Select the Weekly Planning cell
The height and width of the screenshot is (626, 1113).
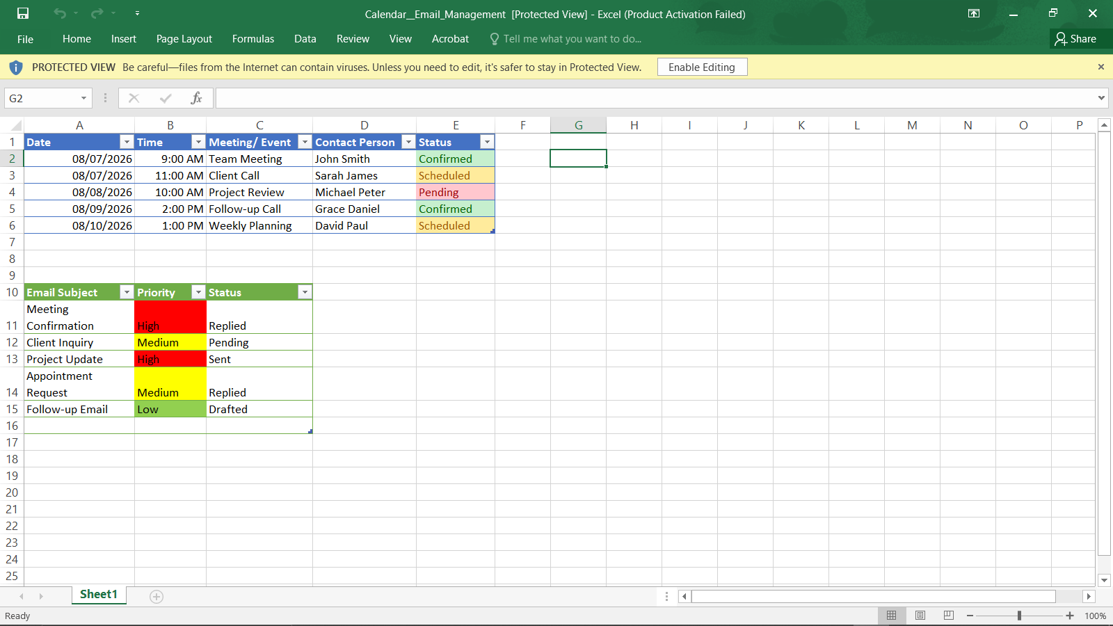(259, 225)
